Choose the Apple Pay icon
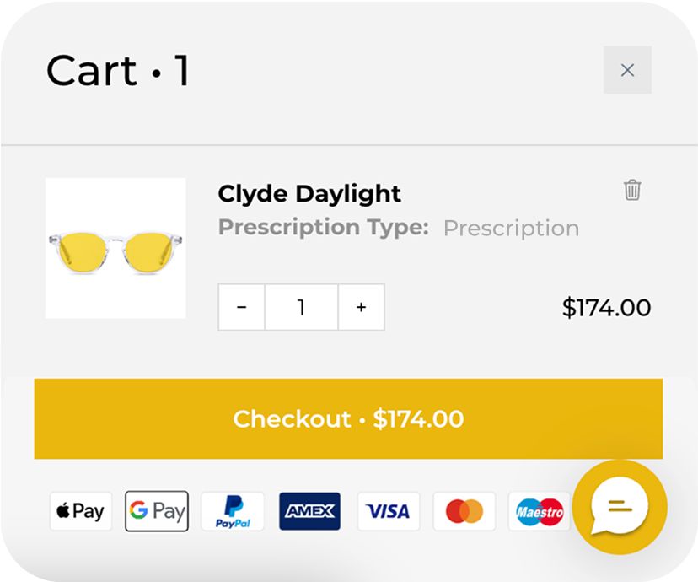 click(x=81, y=511)
